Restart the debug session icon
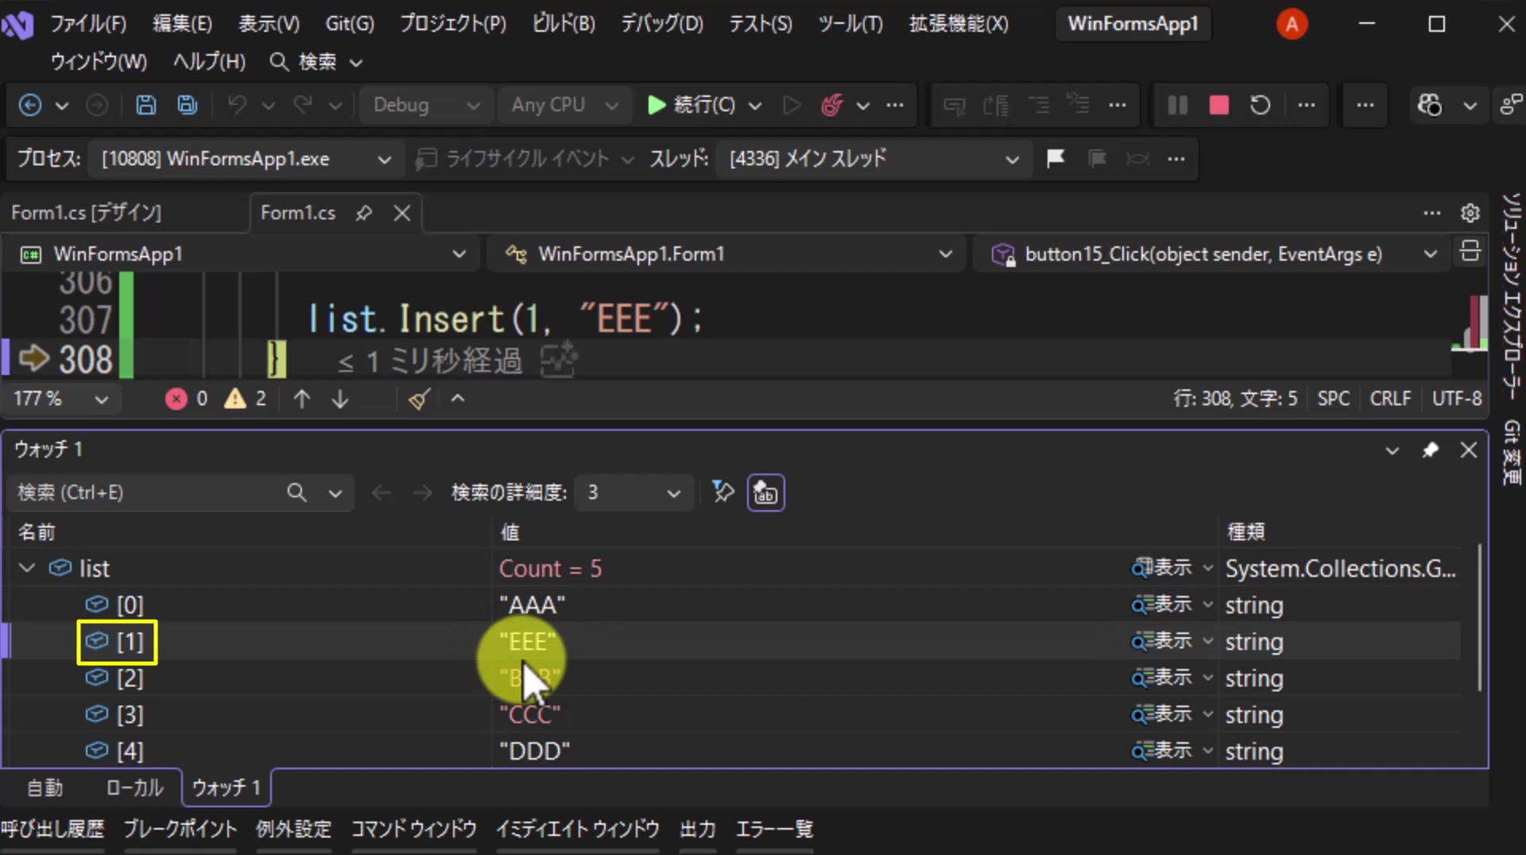The height and width of the screenshot is (855, 1526). pos(1261,105)
